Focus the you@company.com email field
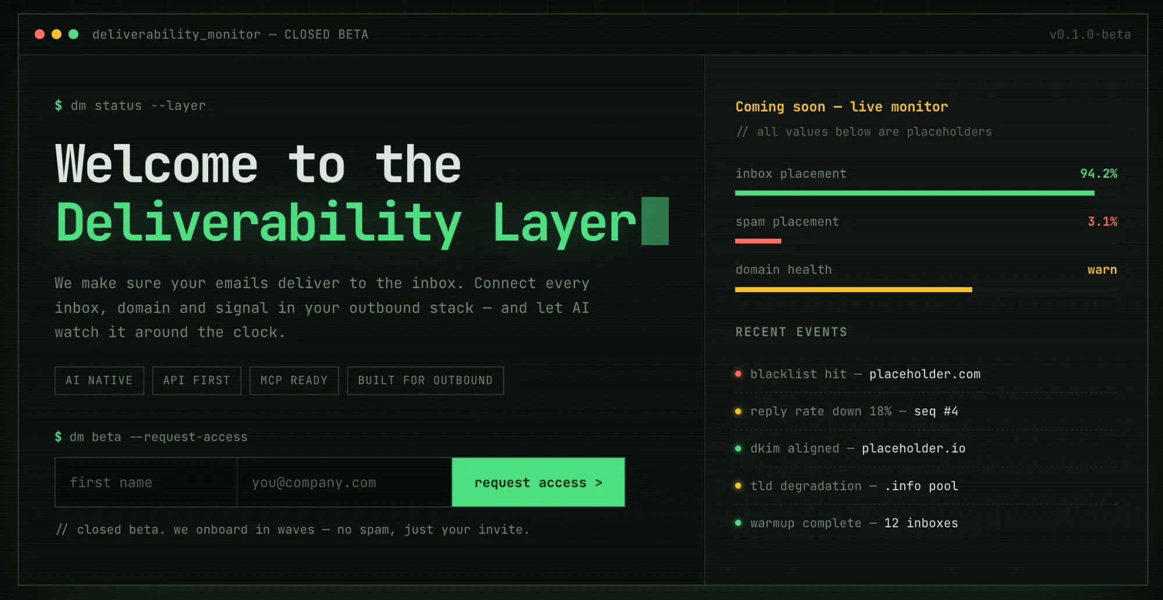 click(x=344, y=482)
